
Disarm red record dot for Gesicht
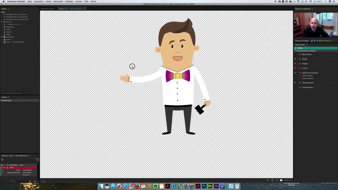[x=298, y=68]
